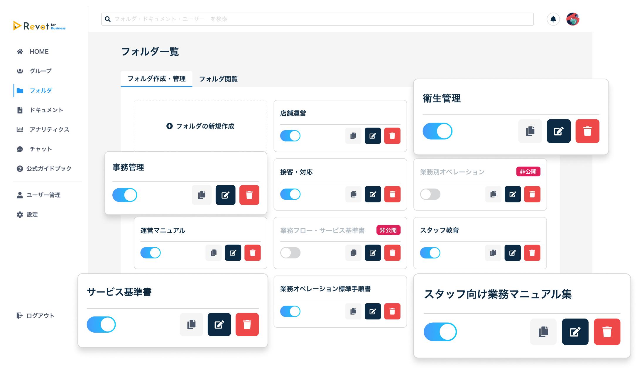Click ログアウト in the sidebar
637x369 pixels.
[40, 316]
